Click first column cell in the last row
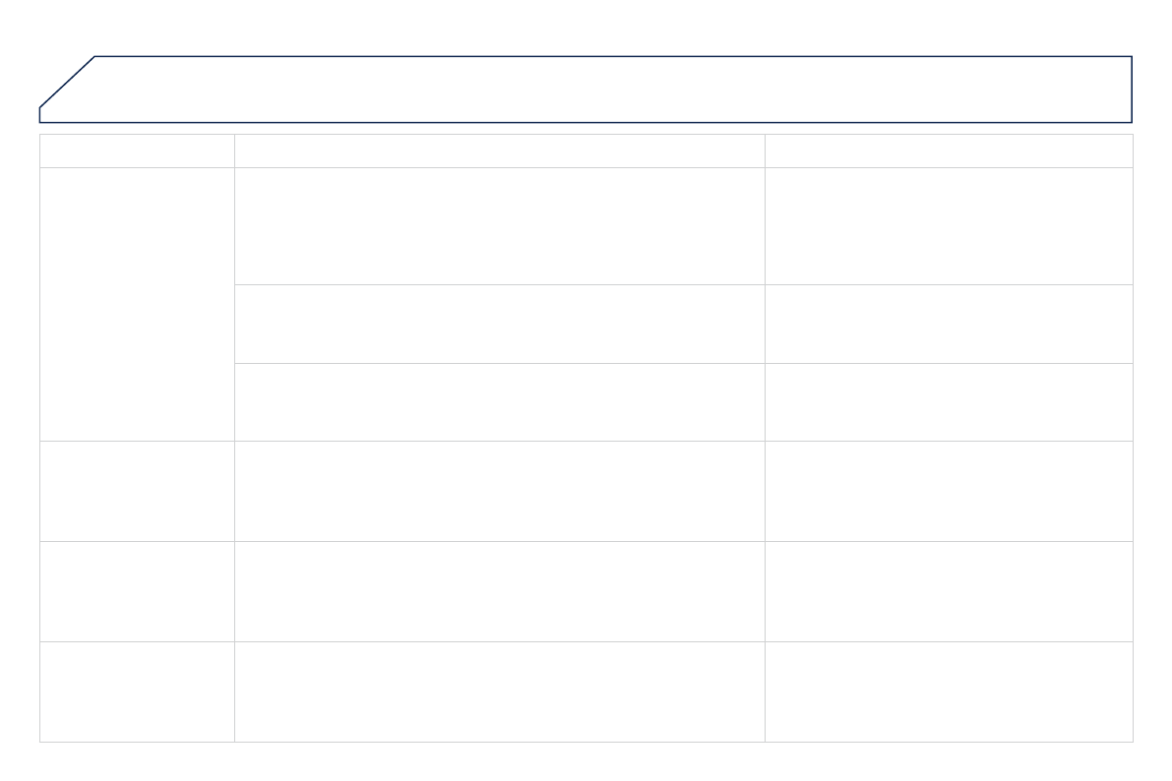The width and height of the screenshot is (1172, 781). [137, 691]
